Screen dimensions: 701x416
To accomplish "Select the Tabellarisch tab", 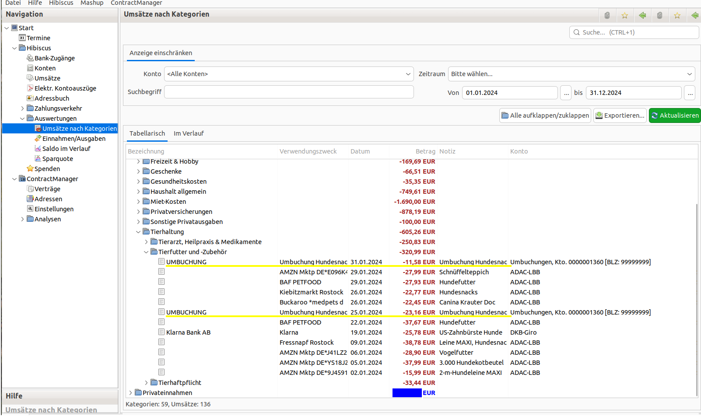I will (x=147, y=133).
